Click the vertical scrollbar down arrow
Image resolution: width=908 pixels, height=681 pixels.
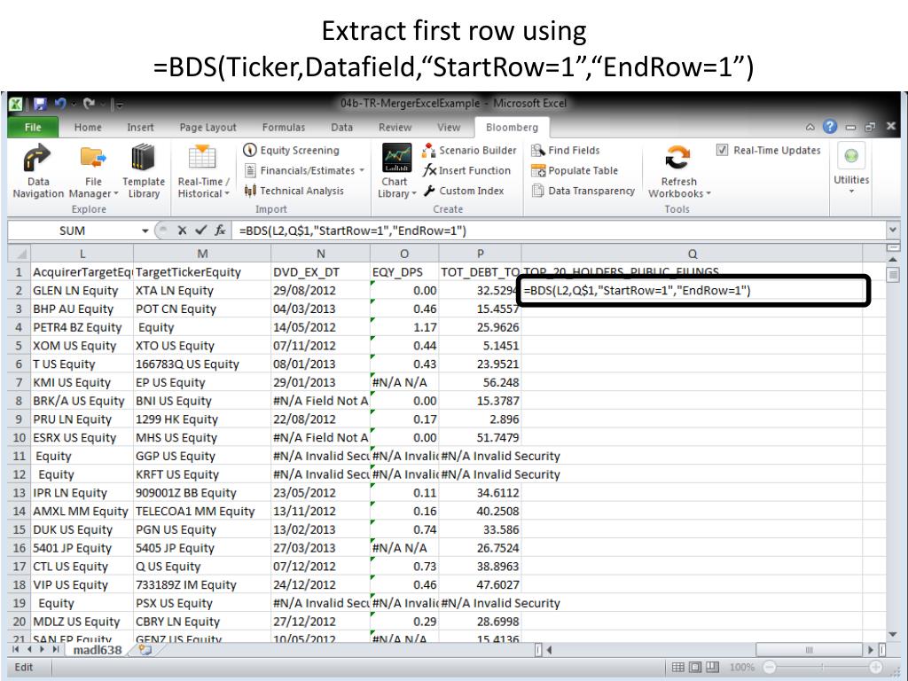click(x=892, y=635)
